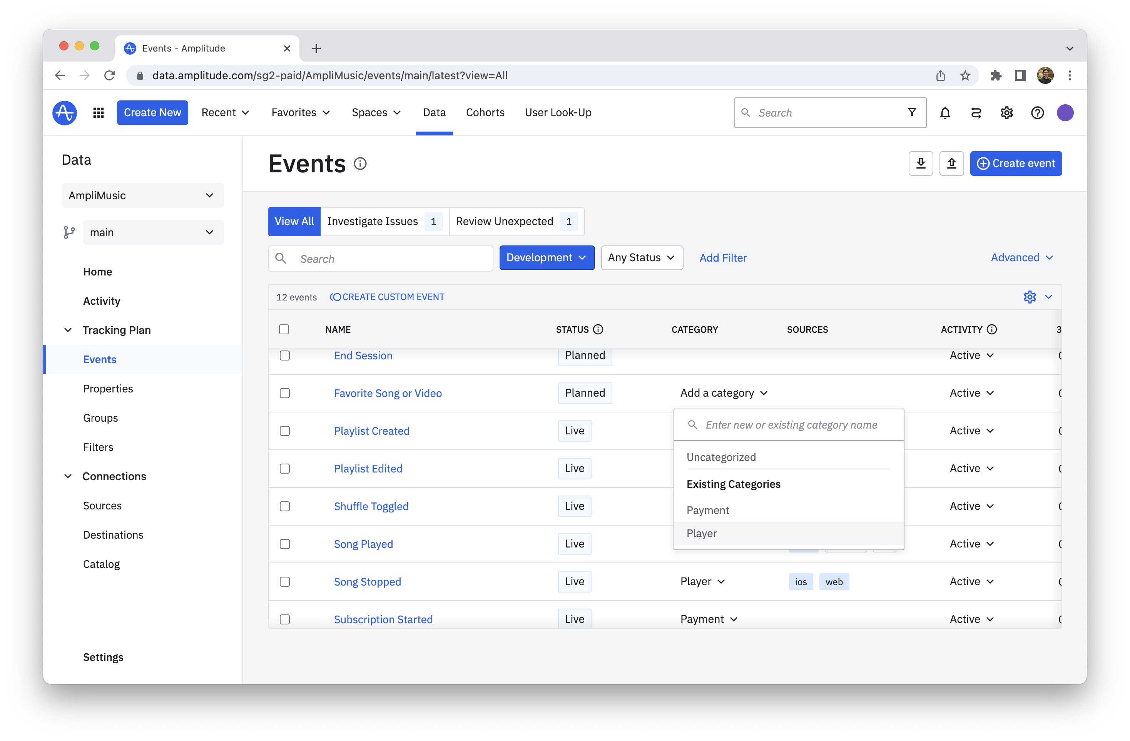Image resolution: width=1130 pixels, height=741 pixels.
Task: Click the help question mark icon
Action: [1037, 113]
